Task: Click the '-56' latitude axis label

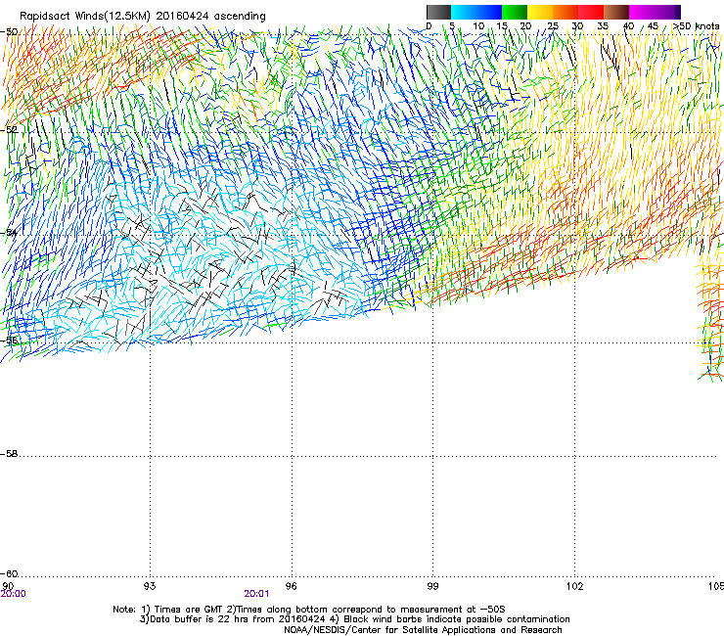Action: (x=9, y=341)
